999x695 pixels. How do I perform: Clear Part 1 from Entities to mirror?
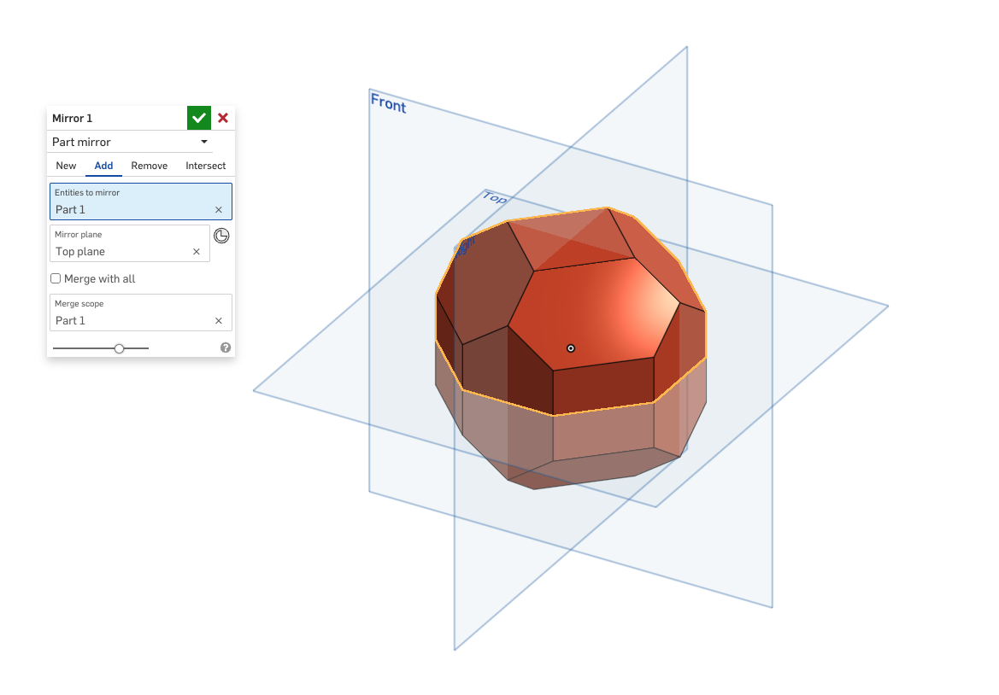click(x=219, y=210)
